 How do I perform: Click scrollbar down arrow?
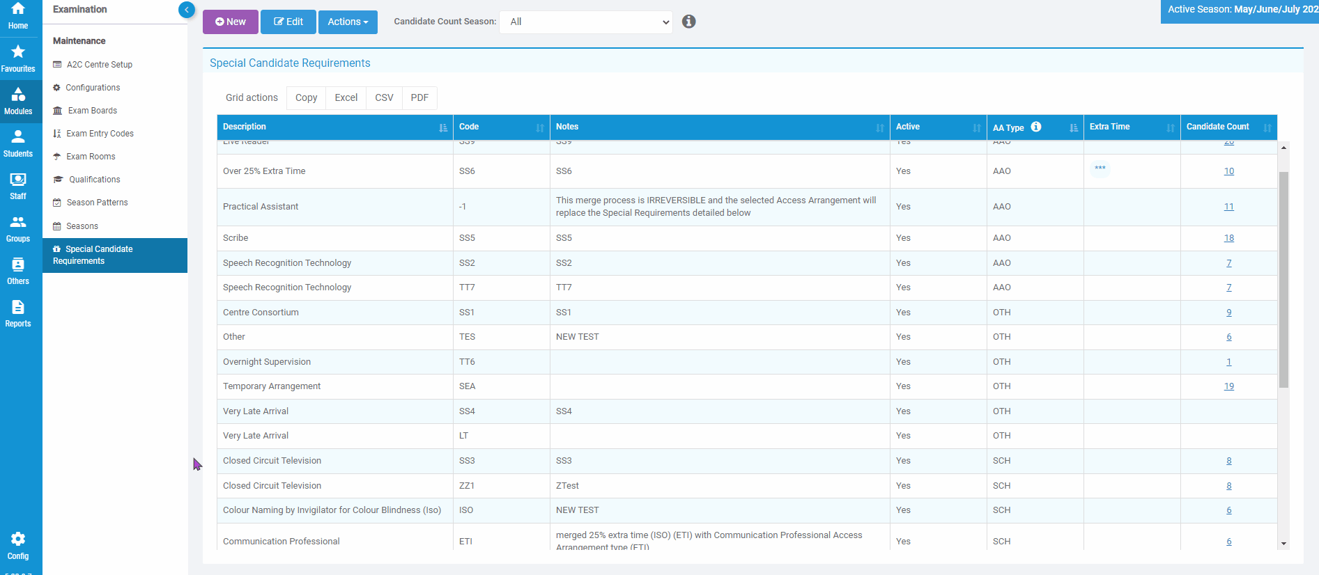(1283, 544)
